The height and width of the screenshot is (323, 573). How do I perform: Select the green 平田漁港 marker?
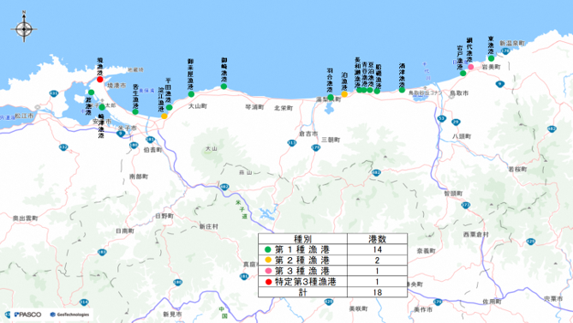169,107
